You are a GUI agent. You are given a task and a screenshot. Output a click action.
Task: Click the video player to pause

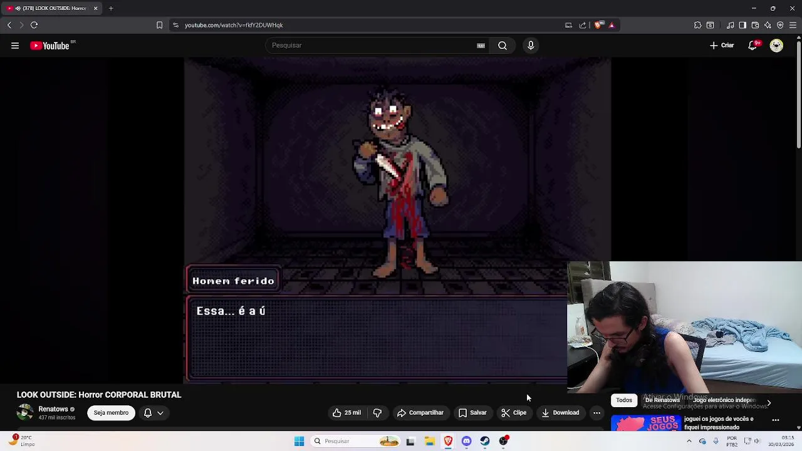(x=397, y=219)
